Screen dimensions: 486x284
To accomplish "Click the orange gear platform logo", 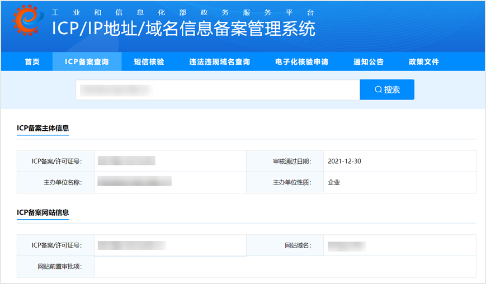I will pyautogui.click(x=27, y=21).
